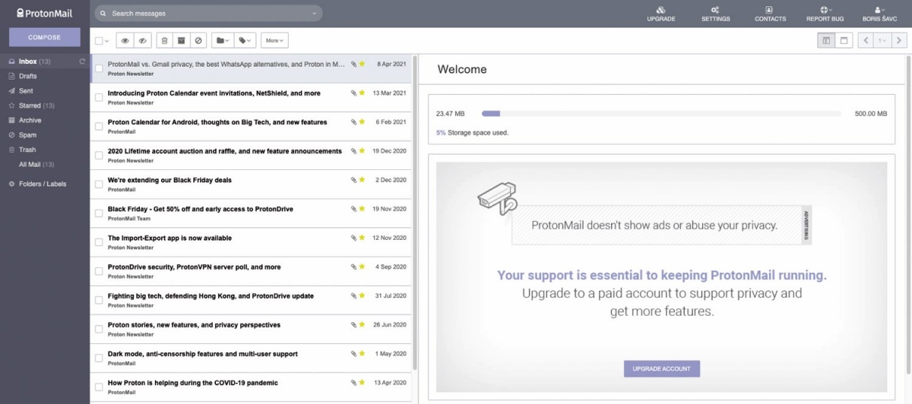Go to previous page arrow

coord(866,40)
